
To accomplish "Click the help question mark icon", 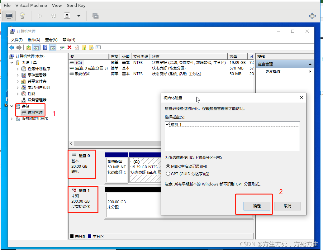I will coord(45,47).
